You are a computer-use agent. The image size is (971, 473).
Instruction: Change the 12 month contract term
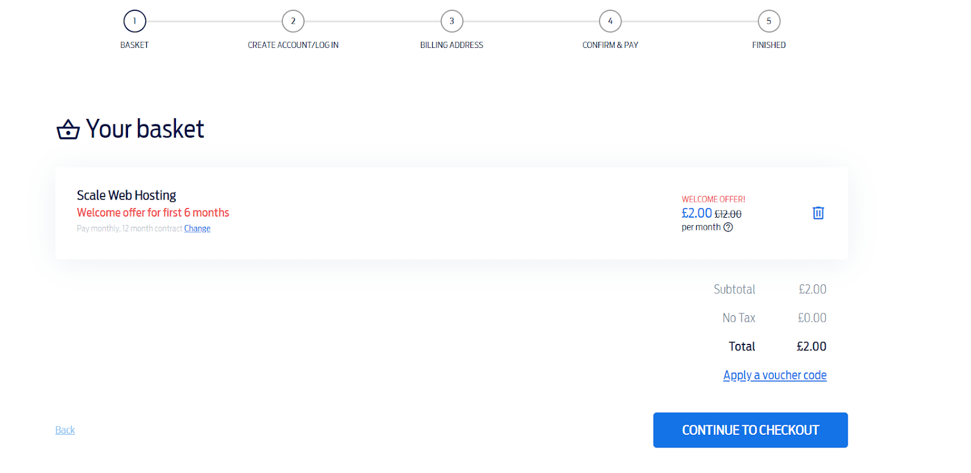[197, 229]
